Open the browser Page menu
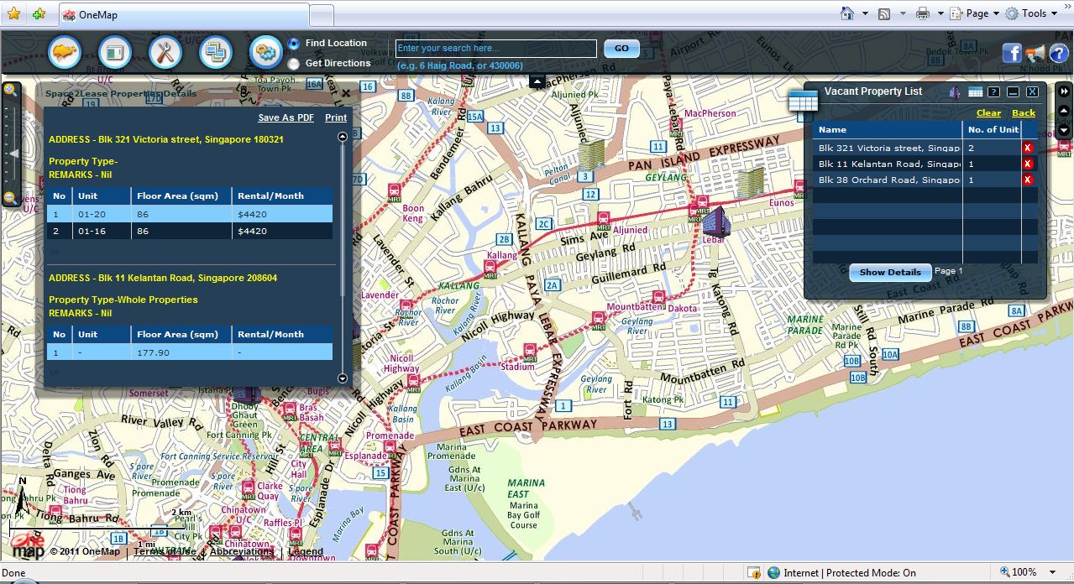 [x=975, y=13]
